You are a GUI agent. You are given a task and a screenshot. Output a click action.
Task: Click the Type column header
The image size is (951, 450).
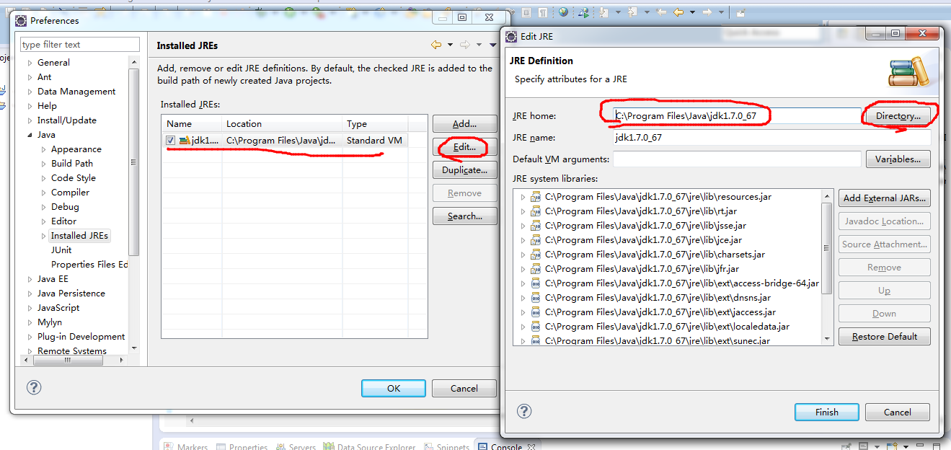click(x=375, y=124)
